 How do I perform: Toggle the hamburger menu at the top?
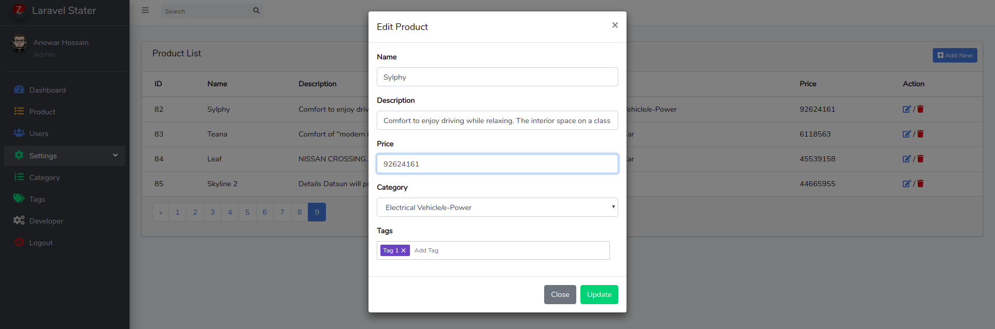[x=145, y=10]
